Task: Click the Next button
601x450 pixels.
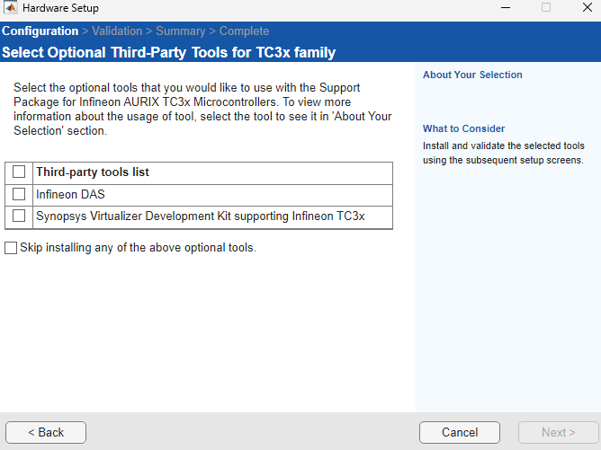Action: (558, 432)
